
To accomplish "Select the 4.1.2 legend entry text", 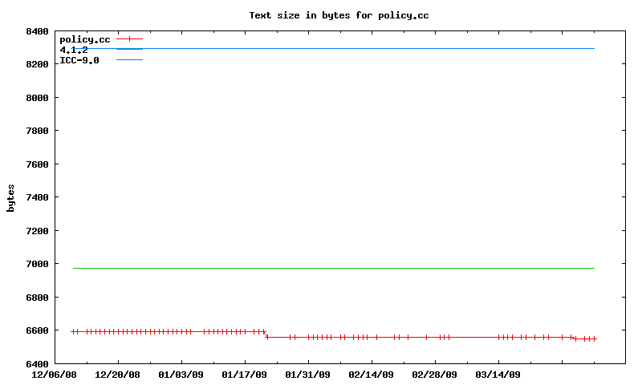I will 74,50.
